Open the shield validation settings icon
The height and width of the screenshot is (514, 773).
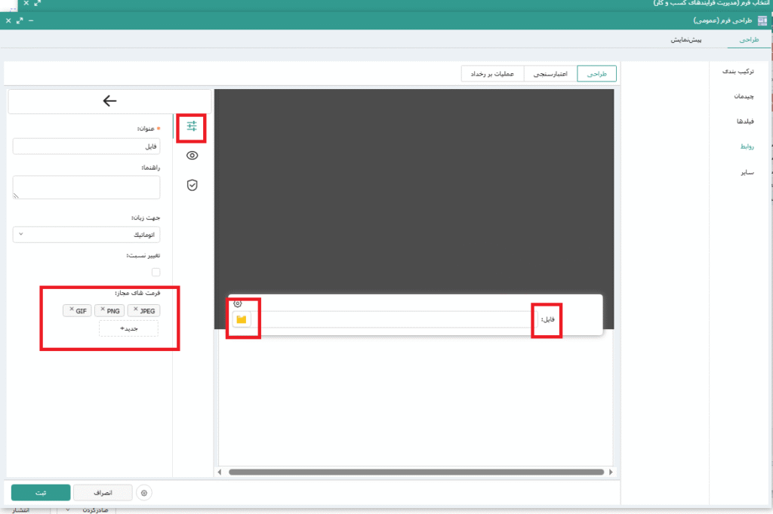(192, 185)
